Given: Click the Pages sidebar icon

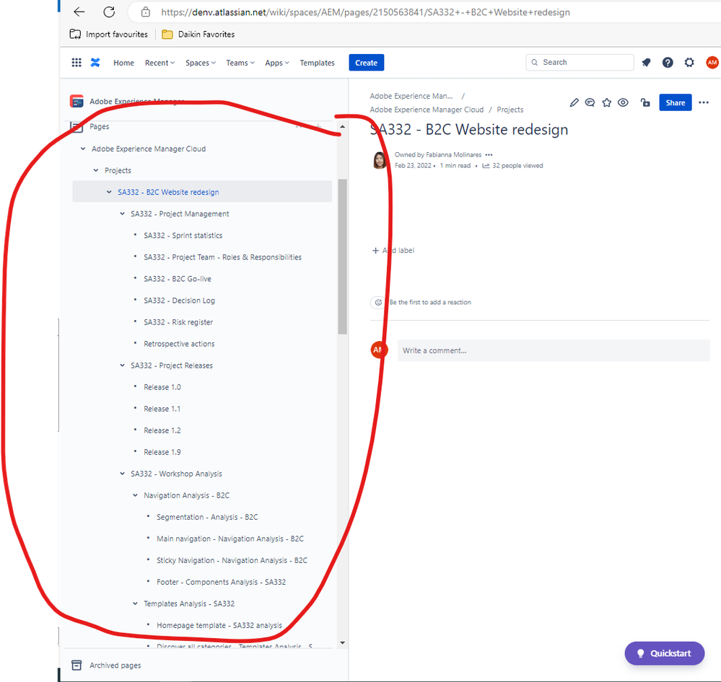Looking at the screenshot, I should point(77,126).
